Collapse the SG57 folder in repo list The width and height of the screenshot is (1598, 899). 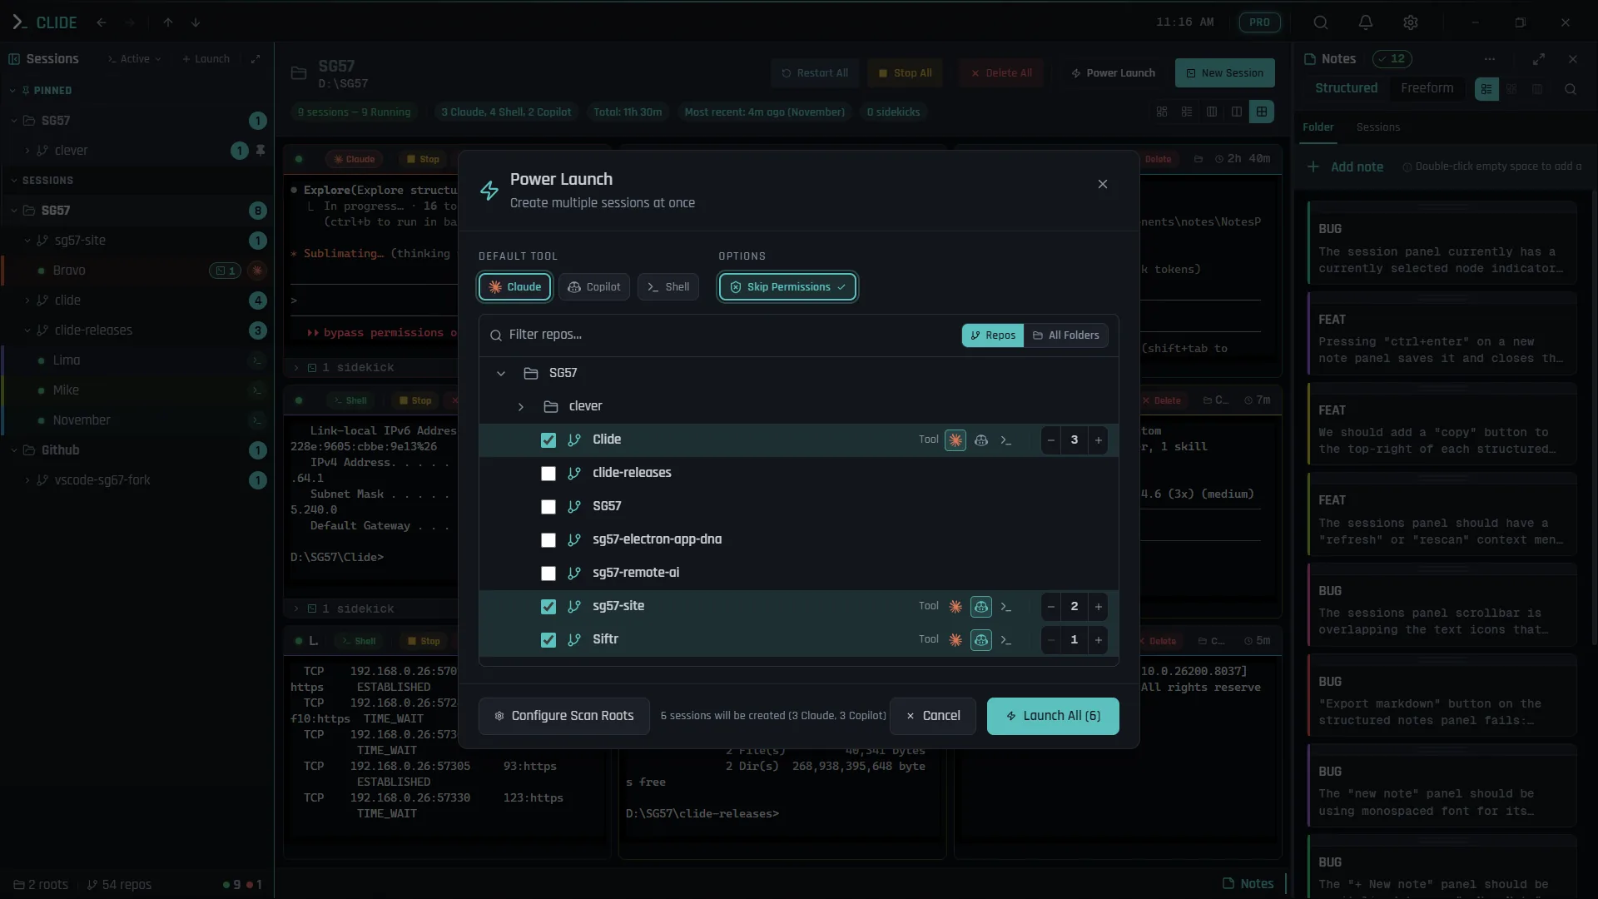coord(501,374)
